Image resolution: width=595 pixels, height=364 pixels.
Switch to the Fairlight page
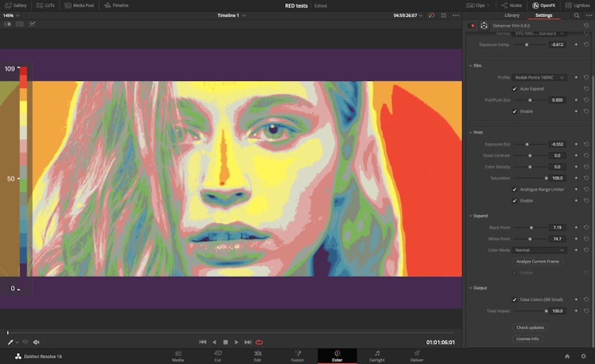(x=377, y=356)
